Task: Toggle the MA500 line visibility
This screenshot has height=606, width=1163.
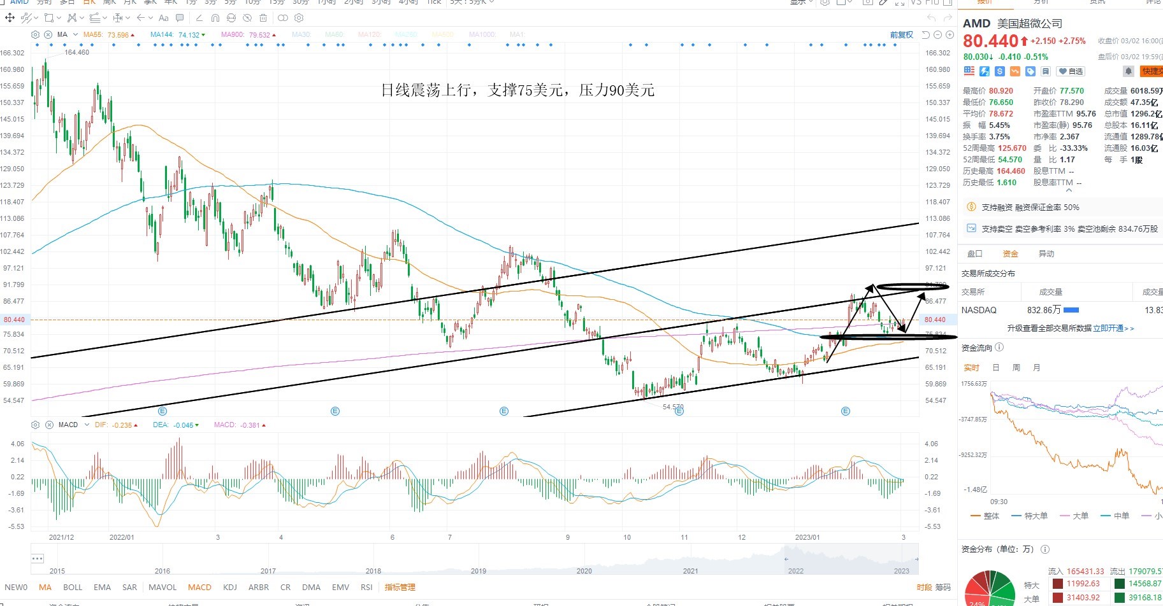Action: pos(443,34)
